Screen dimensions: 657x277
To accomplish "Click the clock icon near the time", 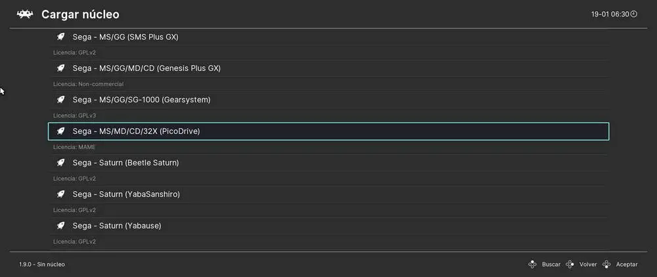I will click(634, 14).
